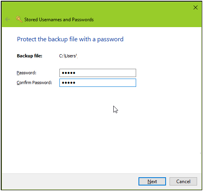Click the blue 'Protect the backup file' heading
The image size is (203, 191).
click(x=70, y=39)
